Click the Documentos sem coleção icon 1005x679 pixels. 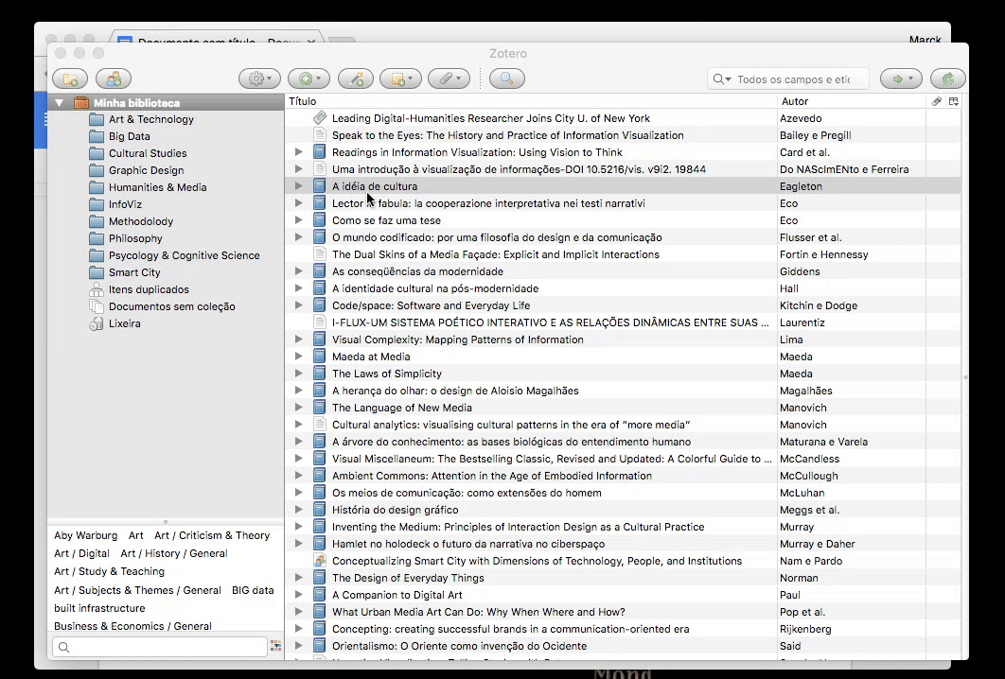tap(97, 306)
